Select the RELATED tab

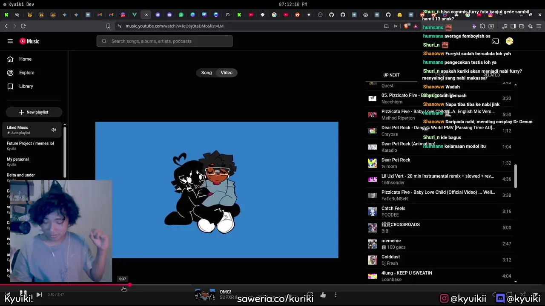pos(491,75)
